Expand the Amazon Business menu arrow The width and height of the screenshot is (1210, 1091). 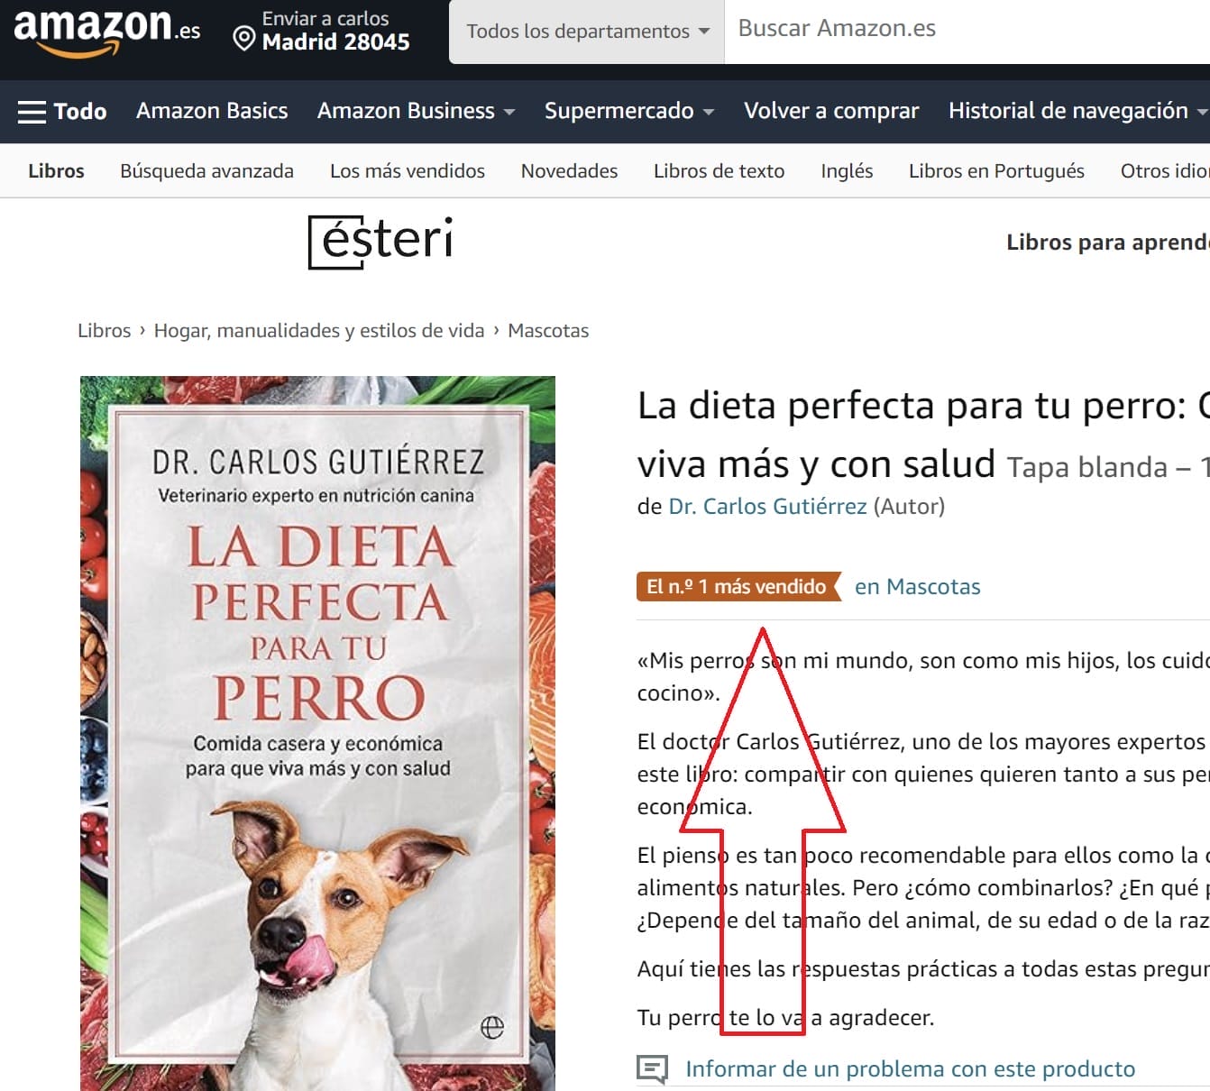[x=509, y=112]
